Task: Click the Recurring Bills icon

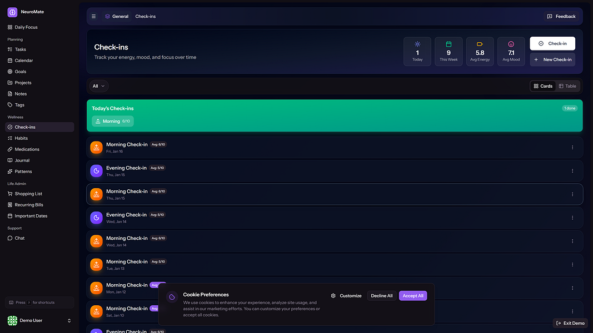Action: pos(10,205)
